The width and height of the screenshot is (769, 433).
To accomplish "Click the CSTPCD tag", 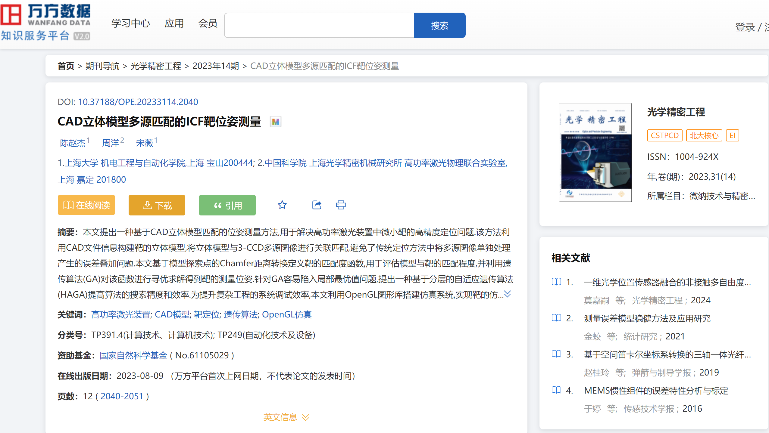I will (x=664, y=136).
